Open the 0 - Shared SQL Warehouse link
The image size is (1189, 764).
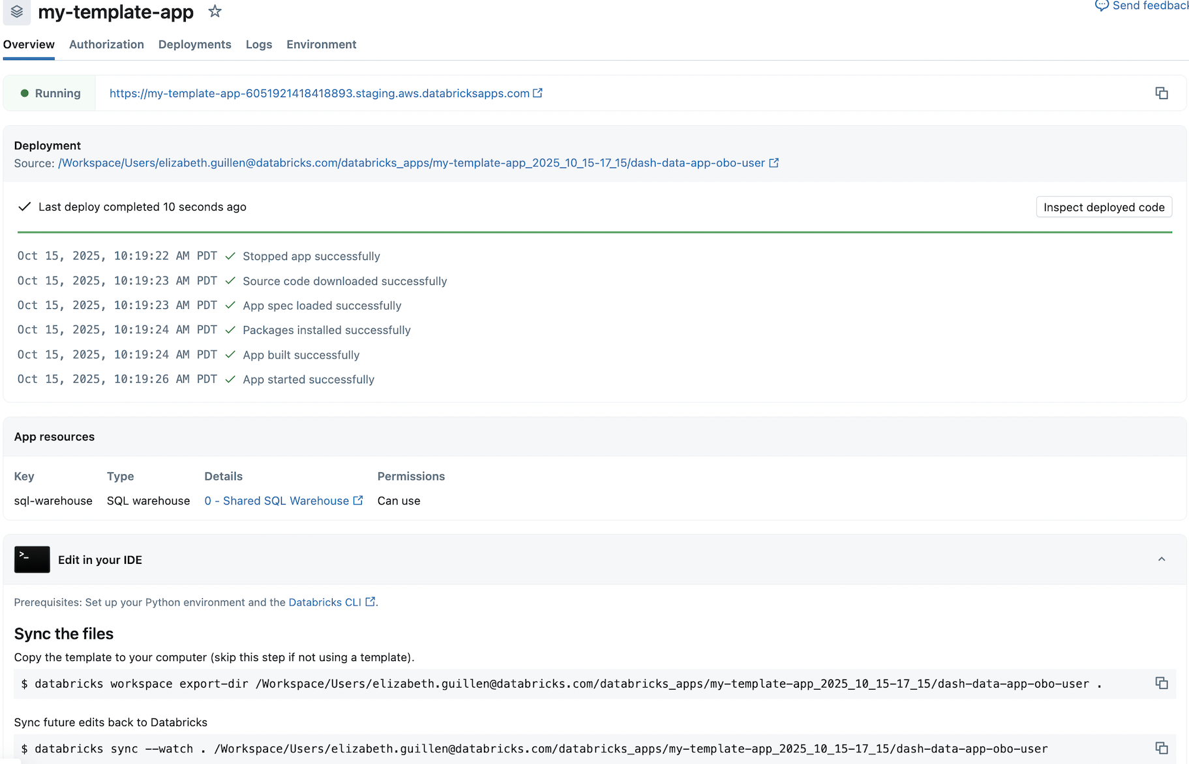click(x=277, y=501)
